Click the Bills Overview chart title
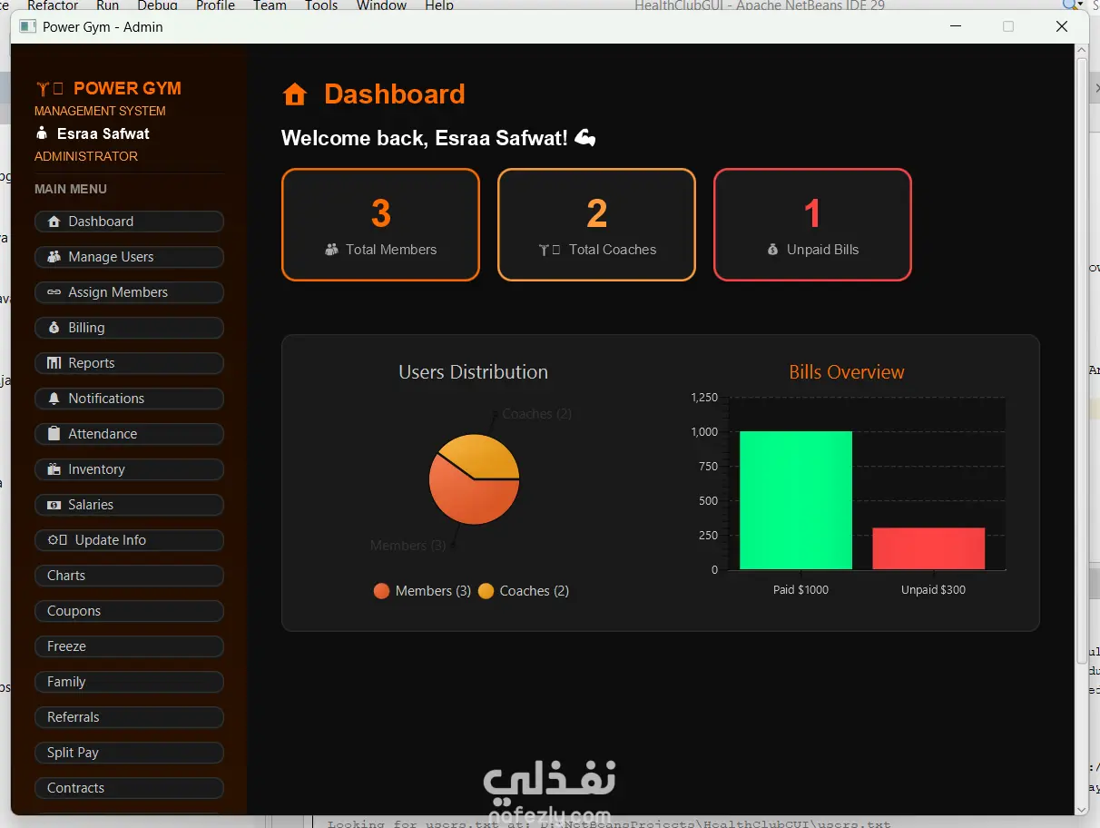This screenshot has width=1100, height=828. coord(847,372)
